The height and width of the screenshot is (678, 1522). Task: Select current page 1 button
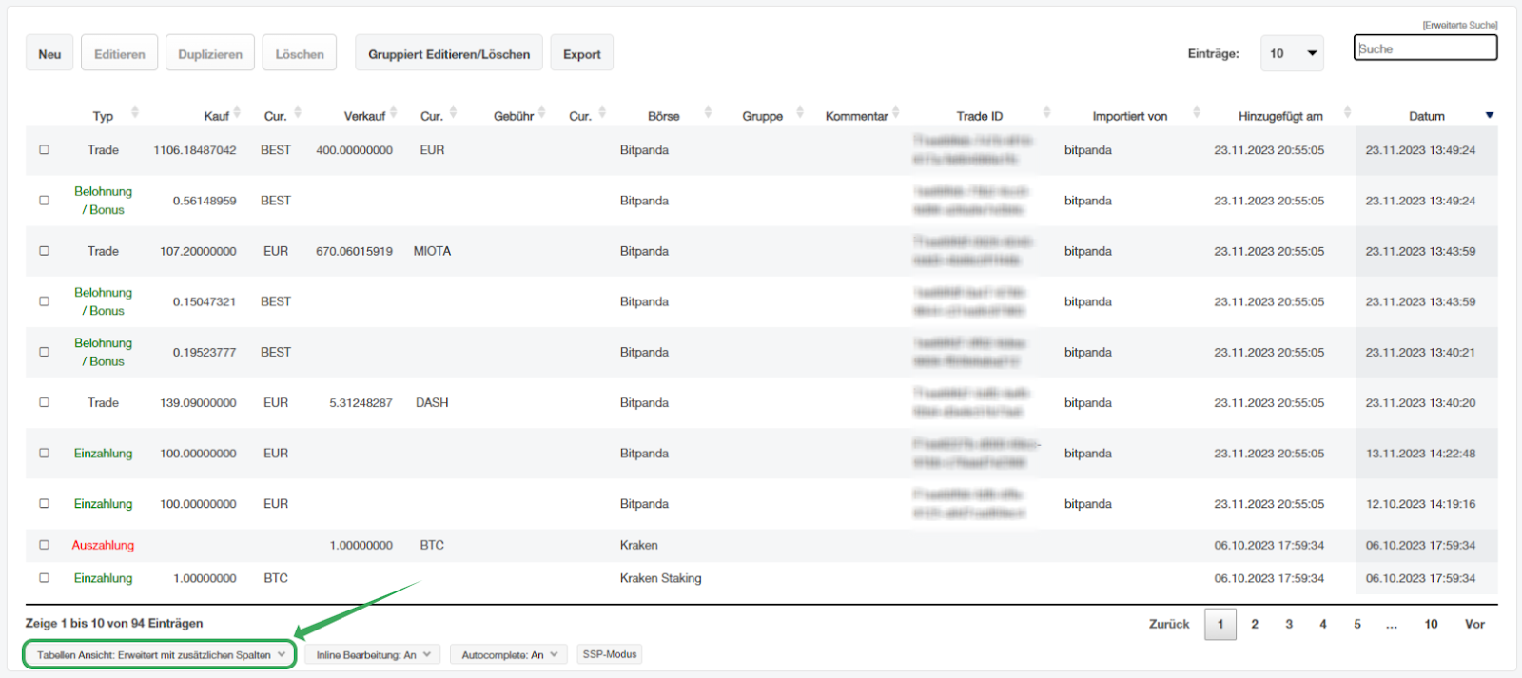point(1220,624)
